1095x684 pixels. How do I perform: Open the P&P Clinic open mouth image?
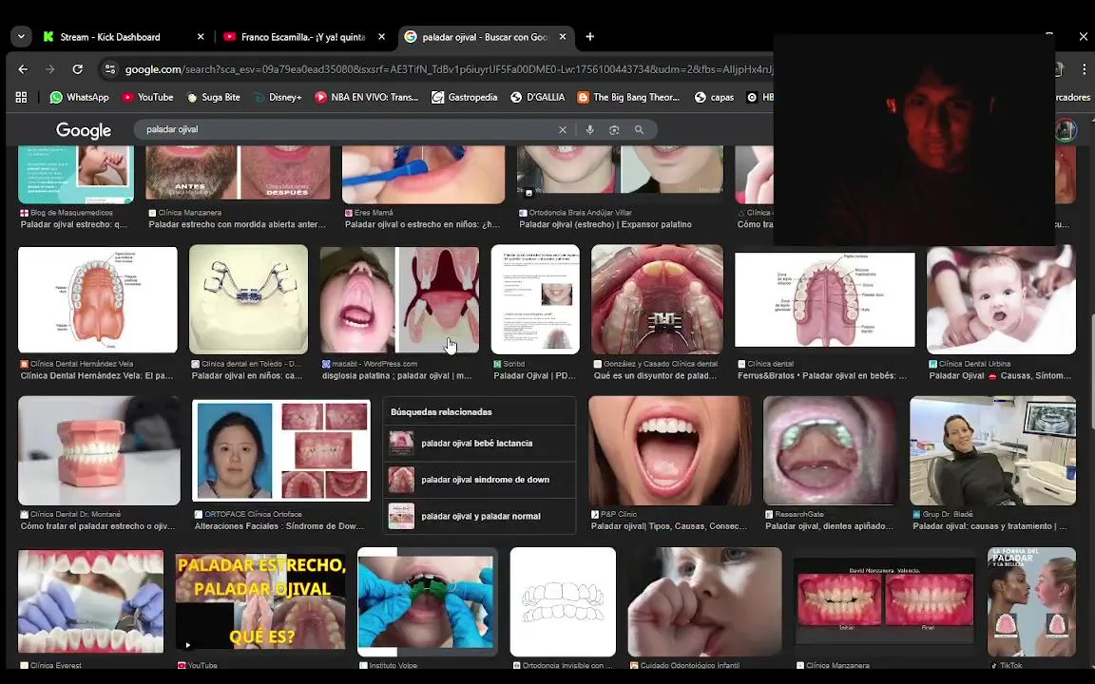(670, 450)
